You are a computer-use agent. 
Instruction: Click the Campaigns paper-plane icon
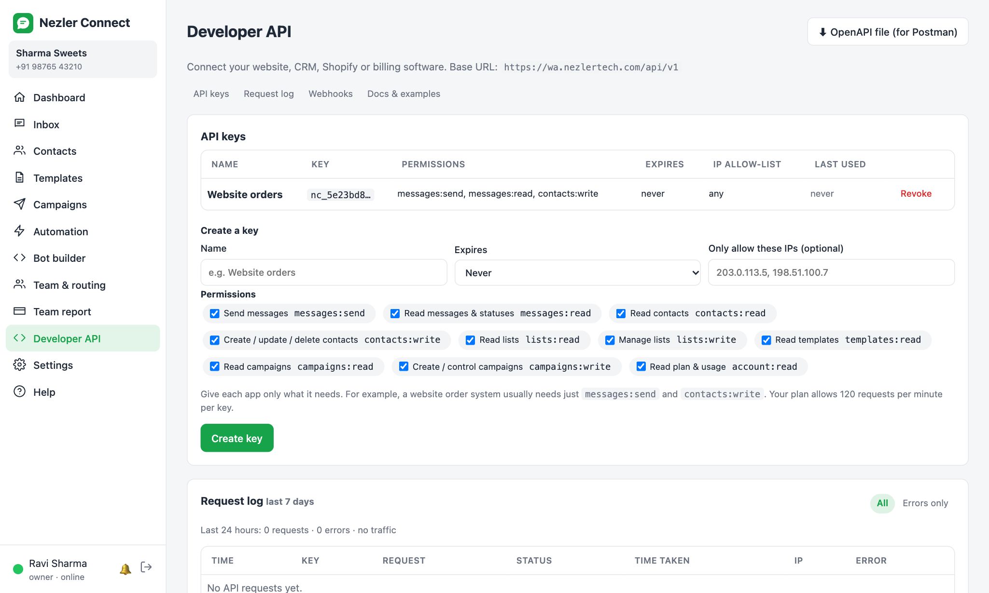[x=19, y=204]
